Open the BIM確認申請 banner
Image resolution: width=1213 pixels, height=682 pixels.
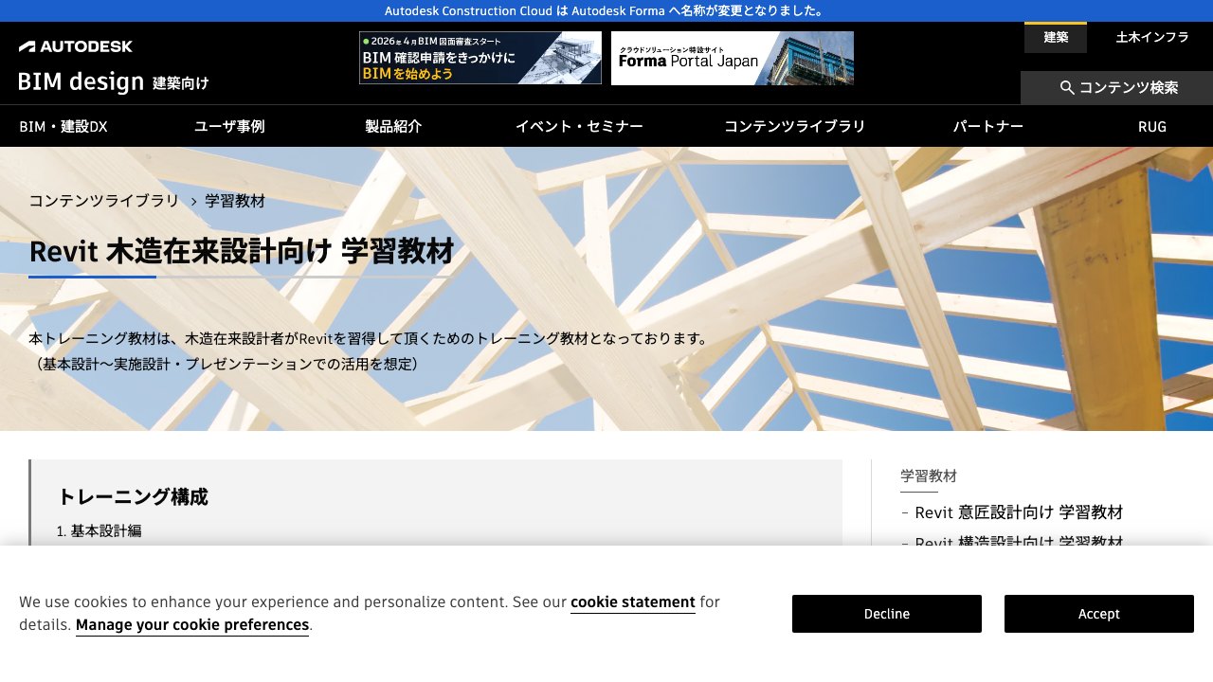[480, 58]
